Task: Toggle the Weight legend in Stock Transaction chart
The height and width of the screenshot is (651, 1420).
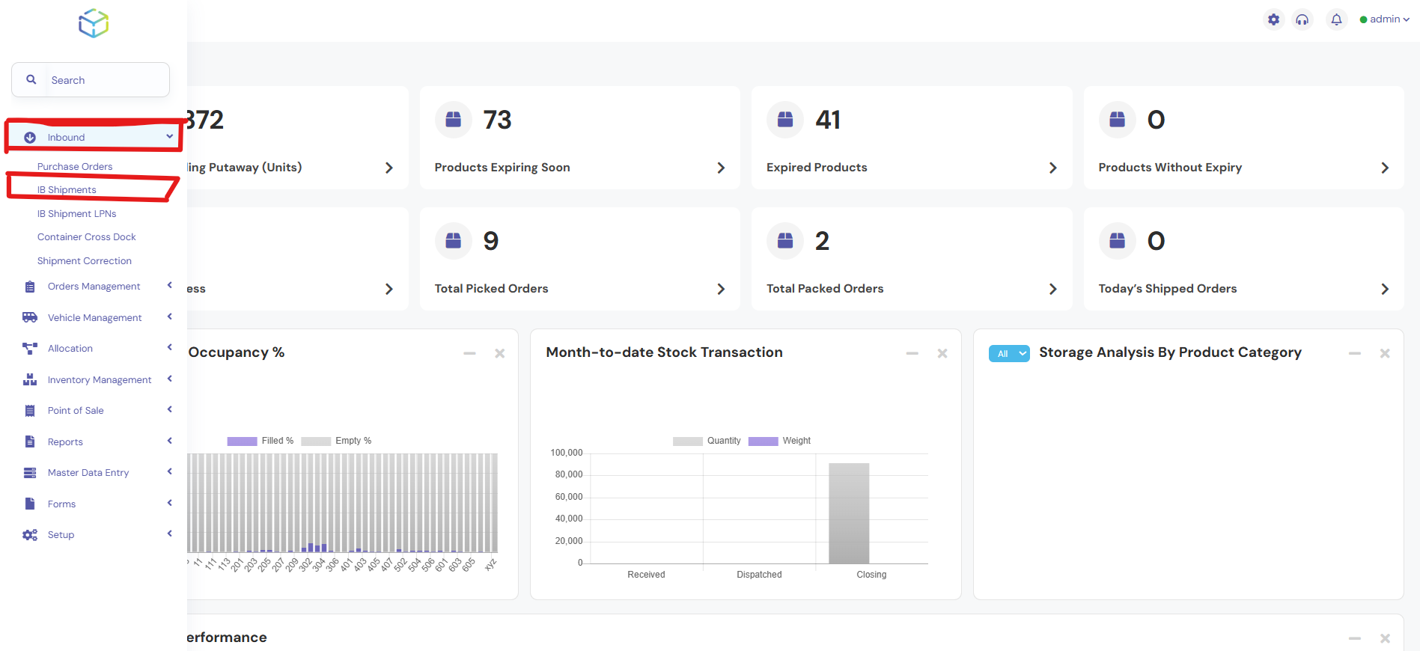Action: pyautogui.click(x=779, y=441)
